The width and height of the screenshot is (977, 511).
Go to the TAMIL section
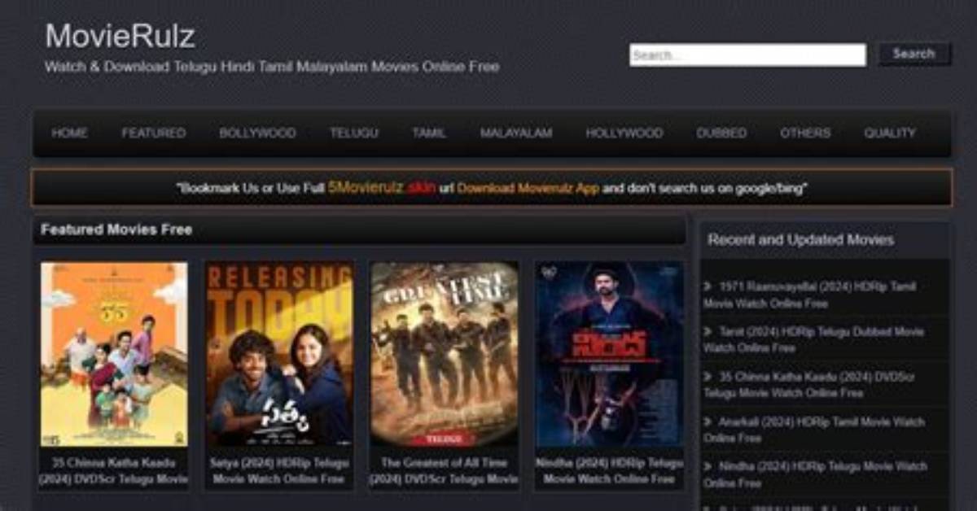point(429,133)
